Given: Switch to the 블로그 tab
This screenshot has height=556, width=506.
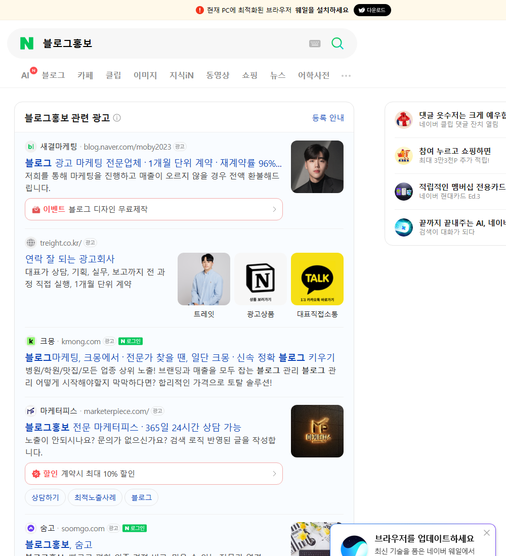Looking at the screenshot, I should (53, 75).
